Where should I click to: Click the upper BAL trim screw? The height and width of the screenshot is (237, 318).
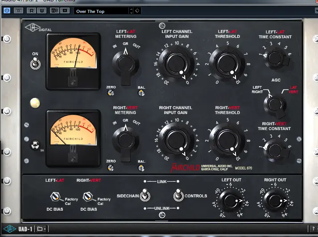click(x=141, y=93)
